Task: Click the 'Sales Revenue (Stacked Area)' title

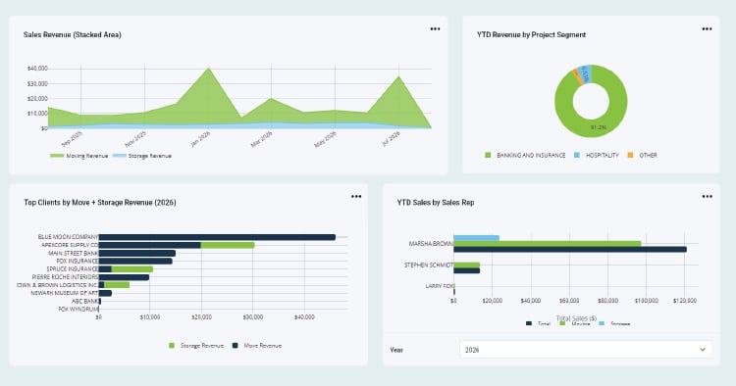Action: (x=73, y=34)
